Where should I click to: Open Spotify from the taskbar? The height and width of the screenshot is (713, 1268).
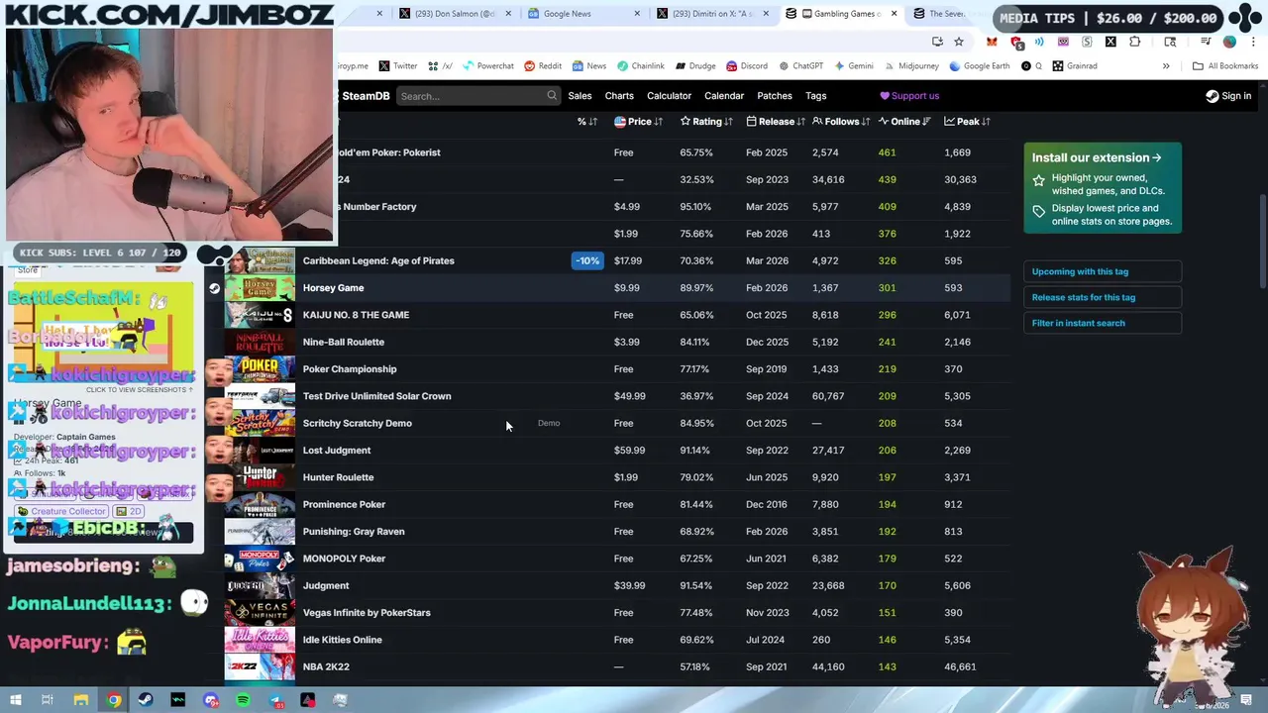[243, 700]
